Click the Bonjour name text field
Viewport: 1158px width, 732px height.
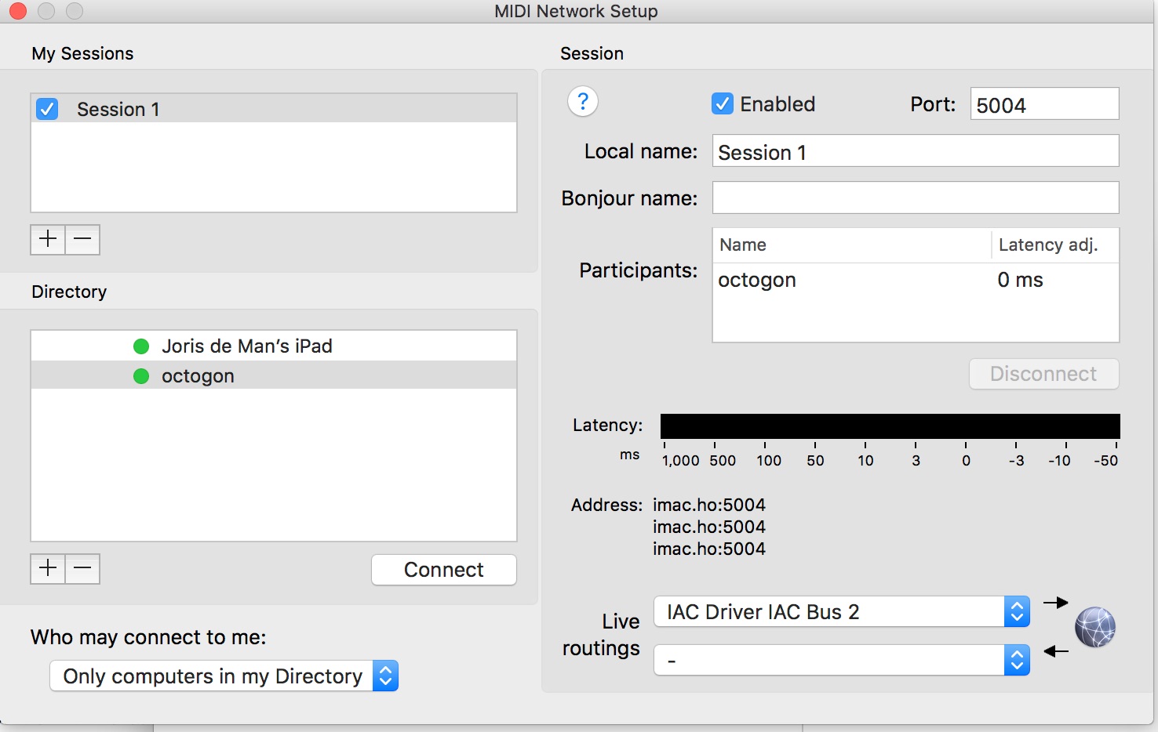[915, 198]
